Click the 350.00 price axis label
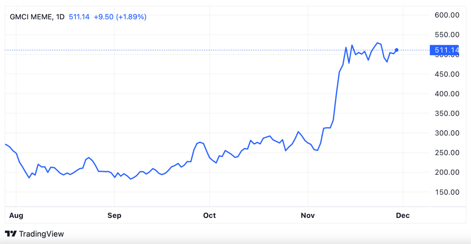The width and height of the screenshot is (471, 244). pyautogui.click(x=447, y=113)
